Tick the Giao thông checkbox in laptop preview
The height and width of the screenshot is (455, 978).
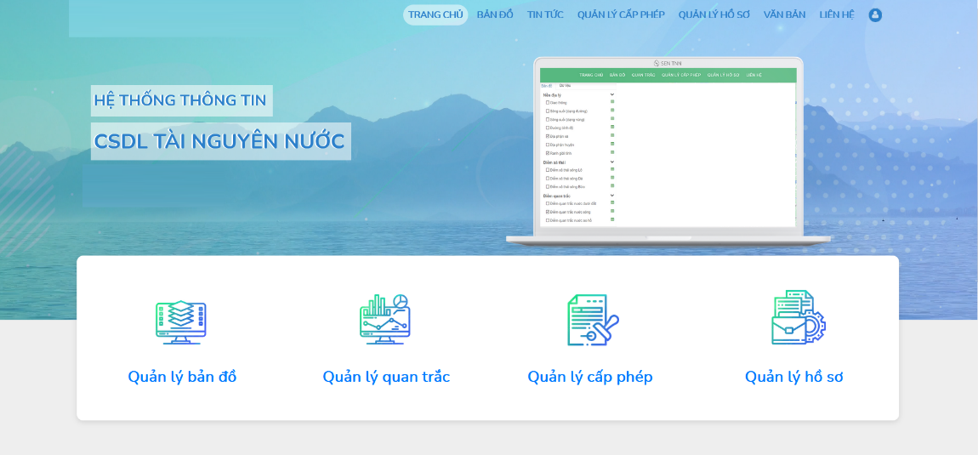pyautogui.click(x=548, y=103)
